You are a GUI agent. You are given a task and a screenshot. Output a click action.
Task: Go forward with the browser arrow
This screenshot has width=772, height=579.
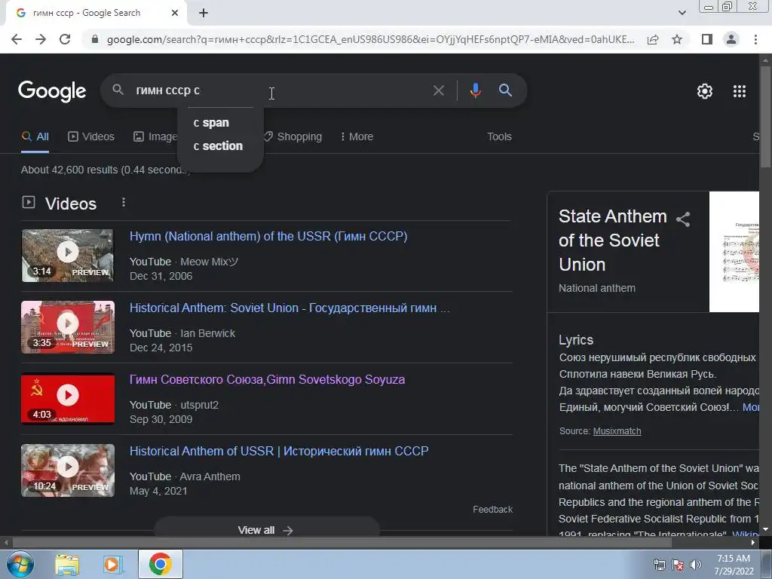41,39
